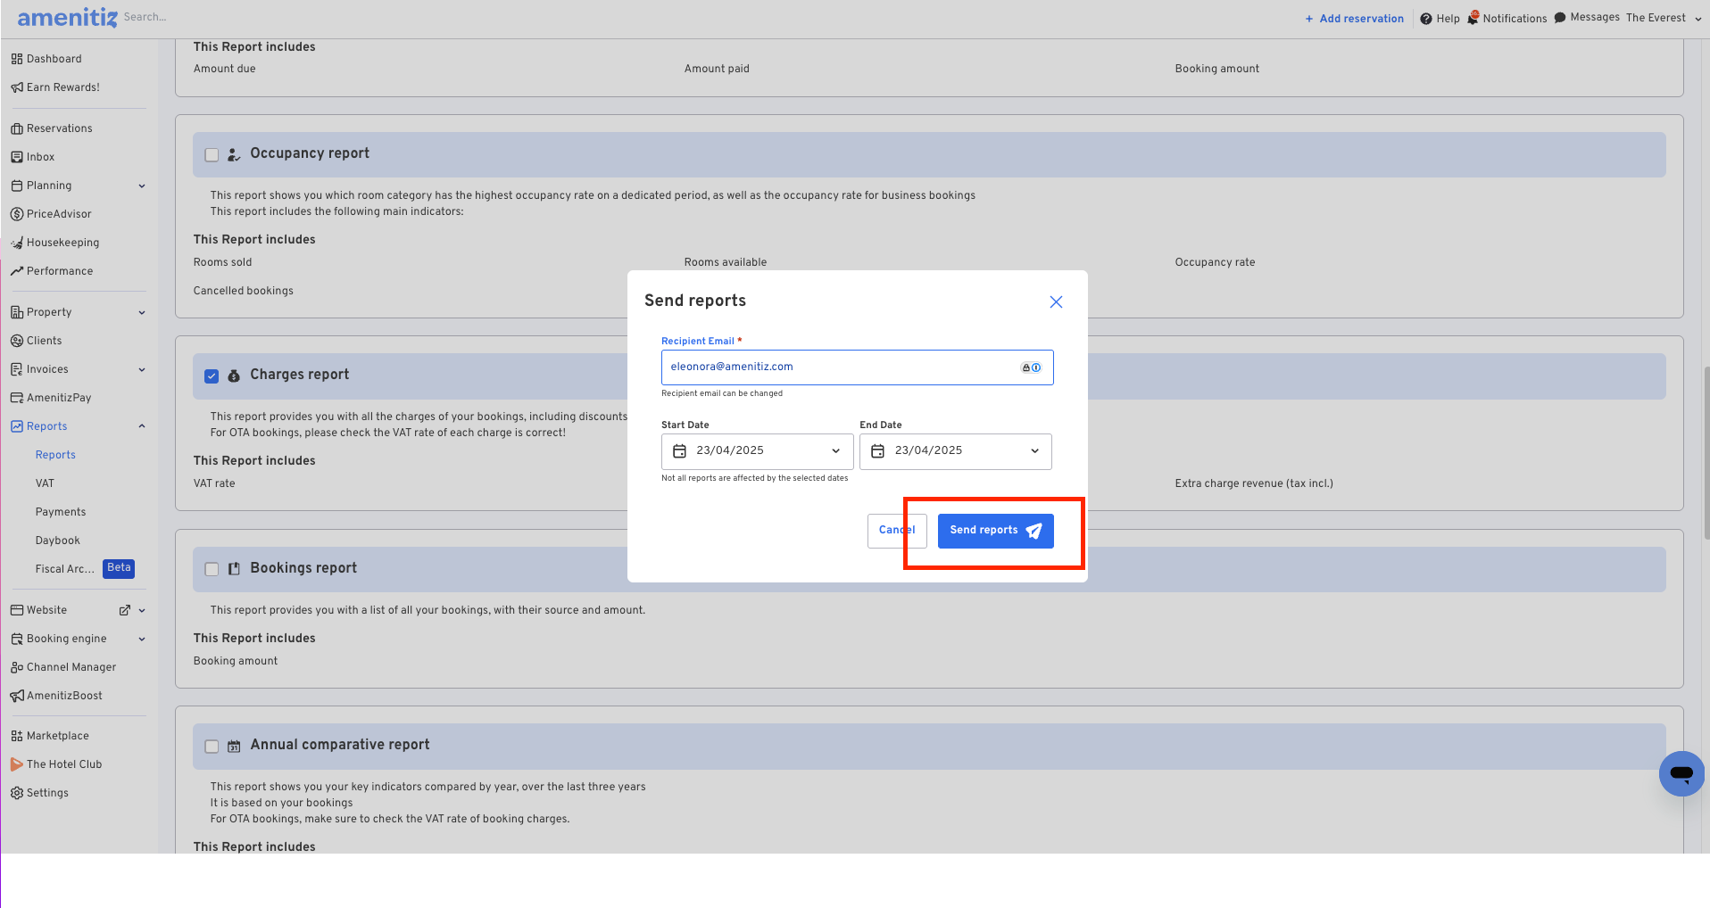
Task: Tick the Bookings report checkbox
Action: 212,569
